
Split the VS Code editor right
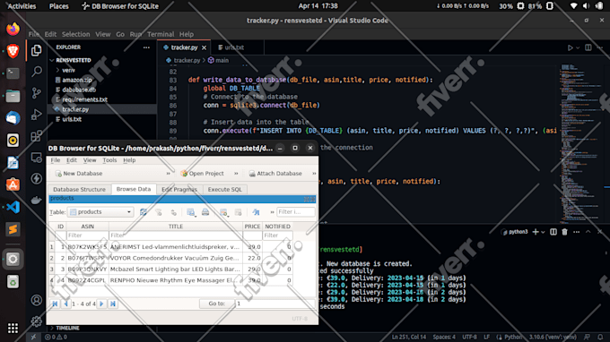click(x=588, y=47)
